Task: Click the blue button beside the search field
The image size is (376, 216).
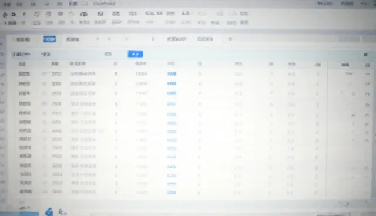Action: coord(136,54)
